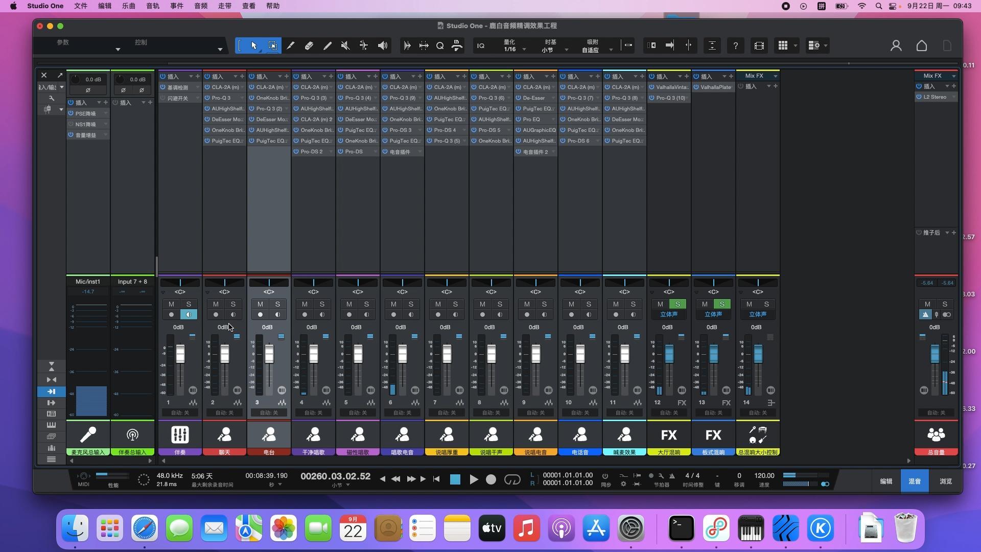Viewport: 981px width, 552px height.
Task: Toggle power of PSE降噪 insert
Action: (x=71, y=113)
